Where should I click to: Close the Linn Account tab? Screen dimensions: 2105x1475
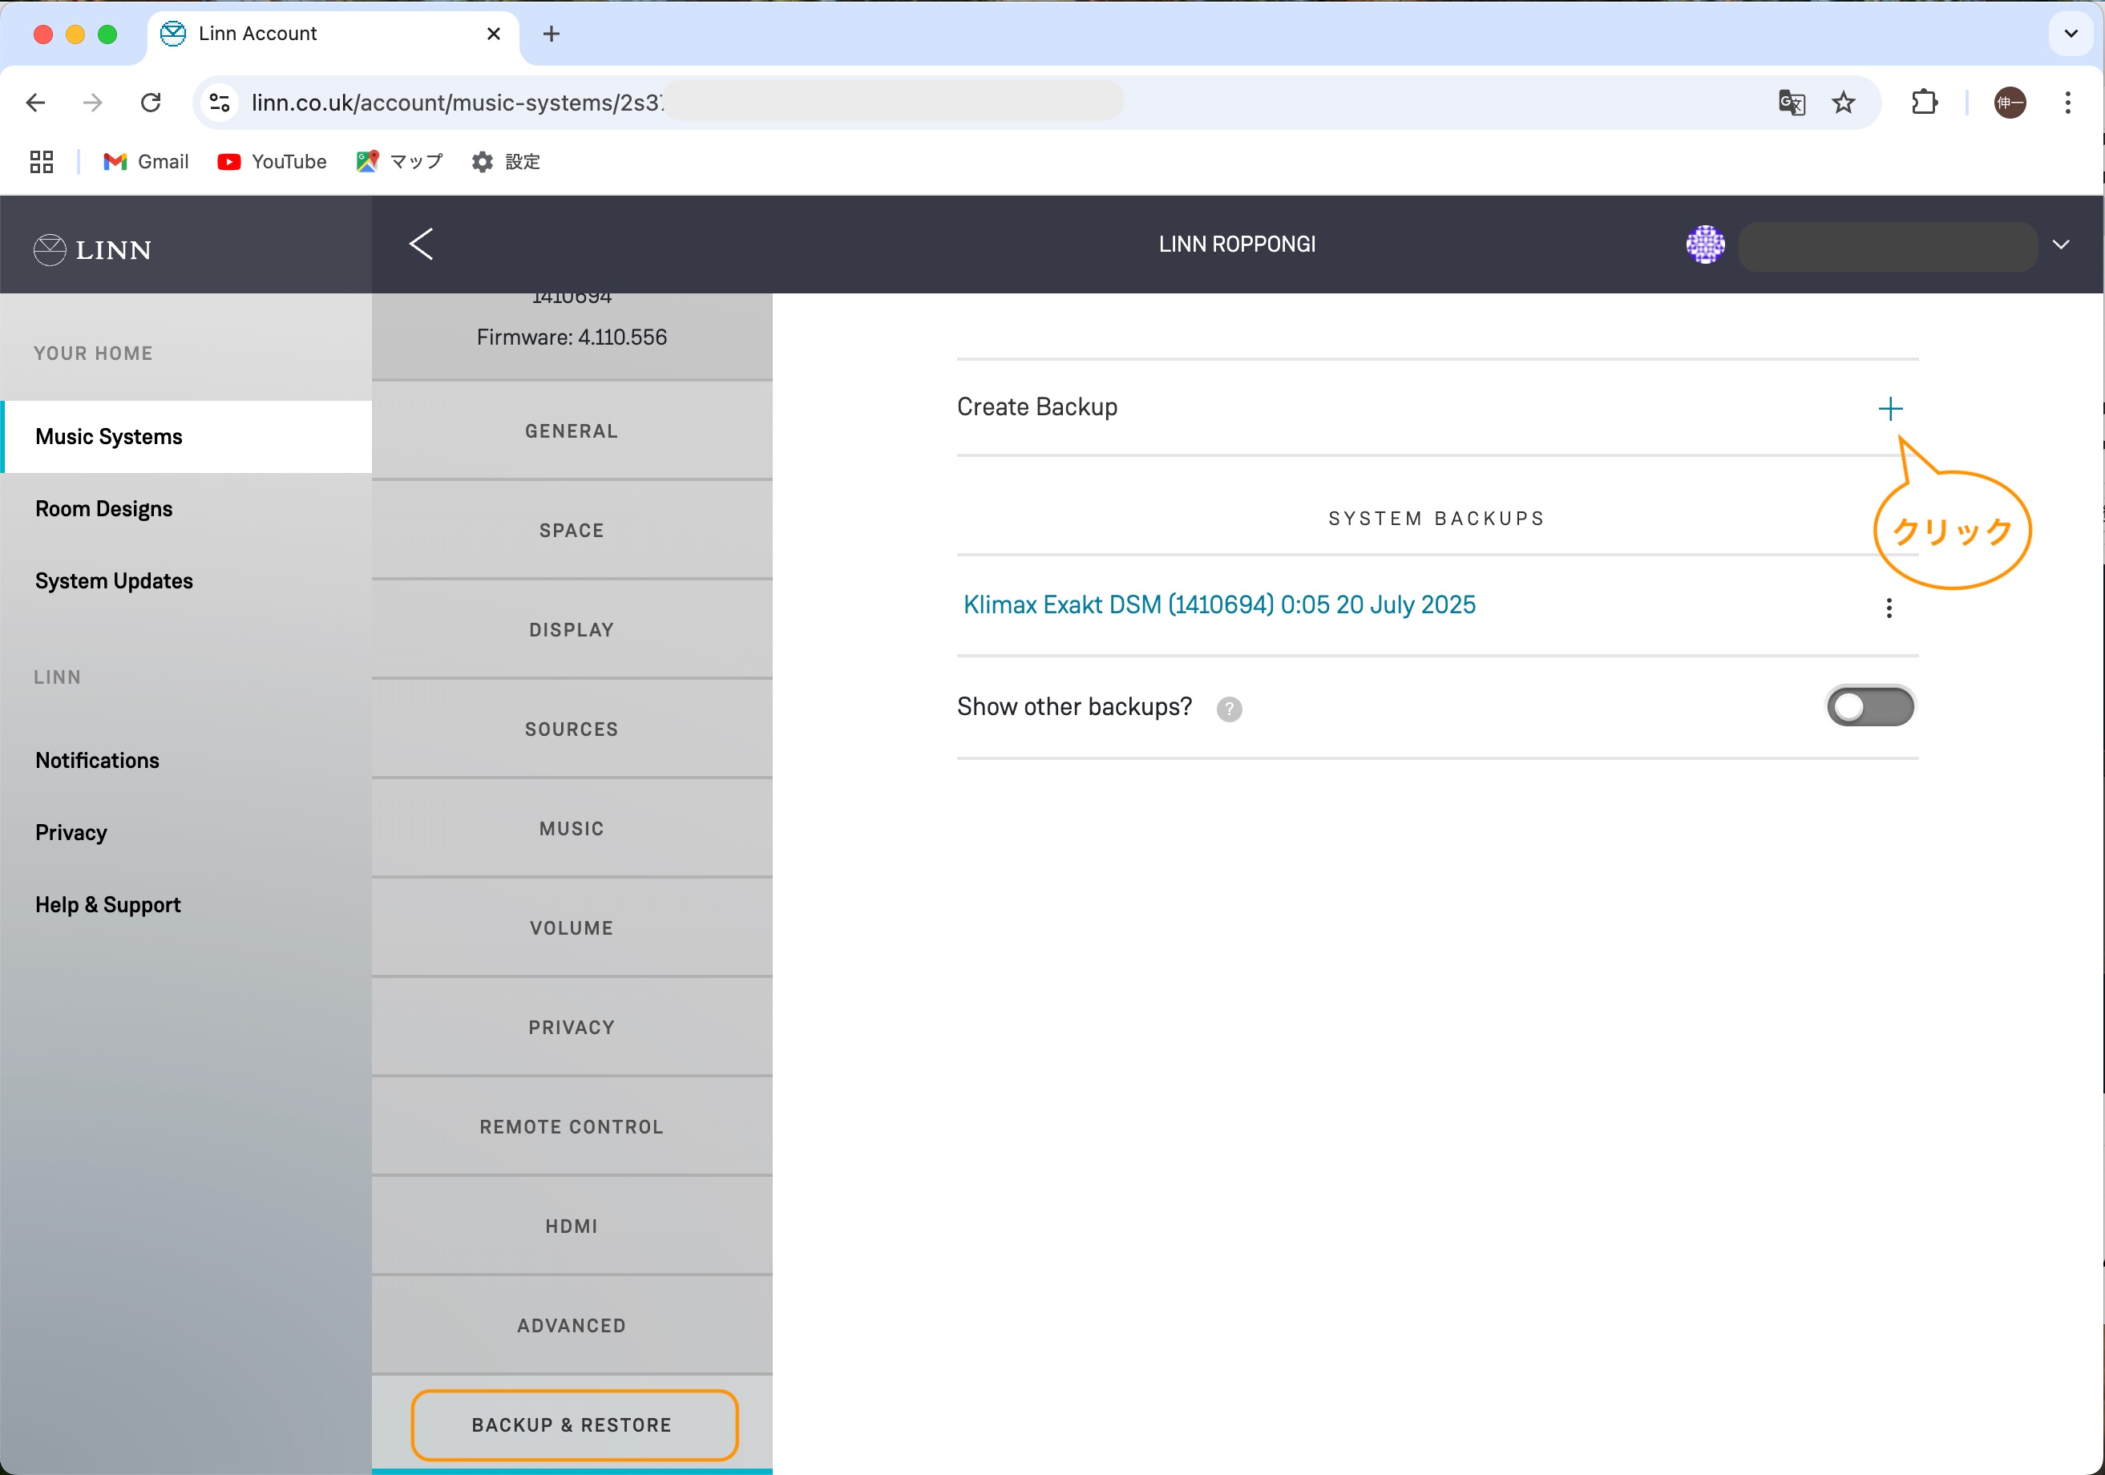493,34
